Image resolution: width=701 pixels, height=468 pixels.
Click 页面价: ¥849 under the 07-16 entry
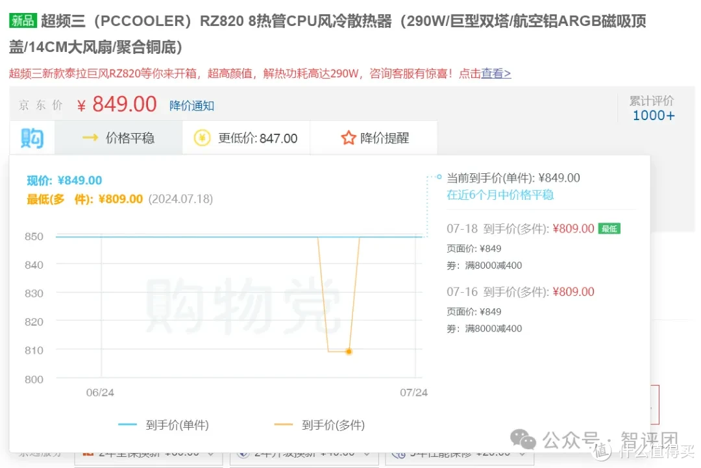(474, 312)
